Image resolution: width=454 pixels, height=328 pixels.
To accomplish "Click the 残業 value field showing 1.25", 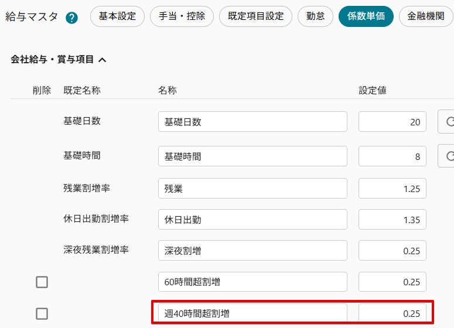I will 392,189.
